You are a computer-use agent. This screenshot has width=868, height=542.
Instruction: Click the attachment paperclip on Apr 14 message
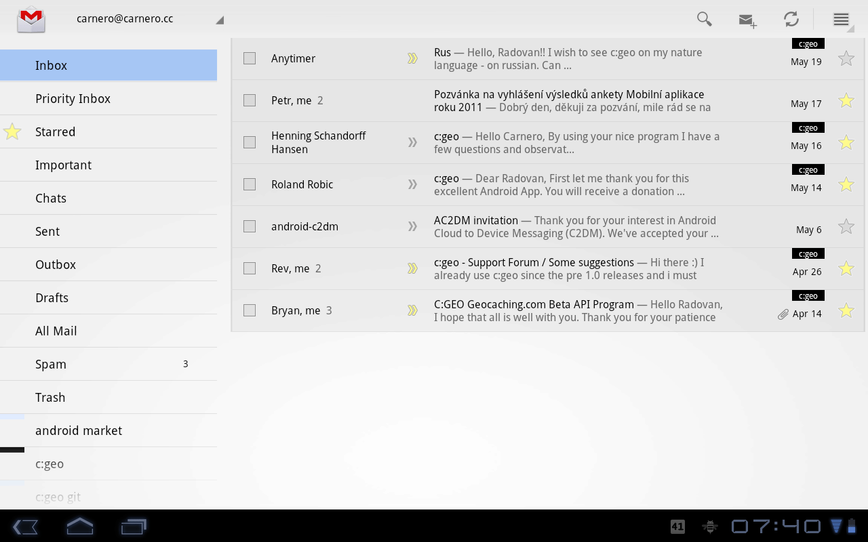coord(783,314)
